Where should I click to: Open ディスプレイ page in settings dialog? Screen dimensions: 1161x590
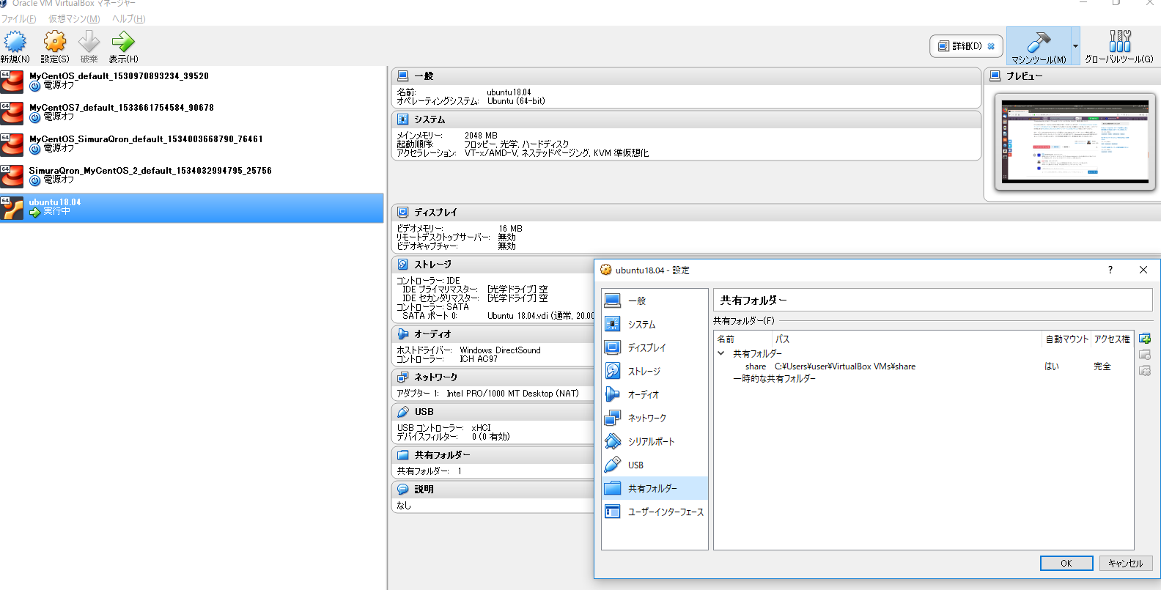(655, 347)
